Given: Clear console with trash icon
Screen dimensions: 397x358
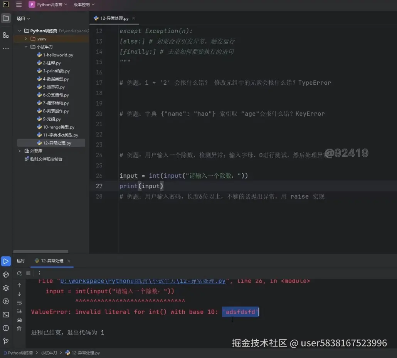Looking at the screenshot, I should click(x=19, y=329).
